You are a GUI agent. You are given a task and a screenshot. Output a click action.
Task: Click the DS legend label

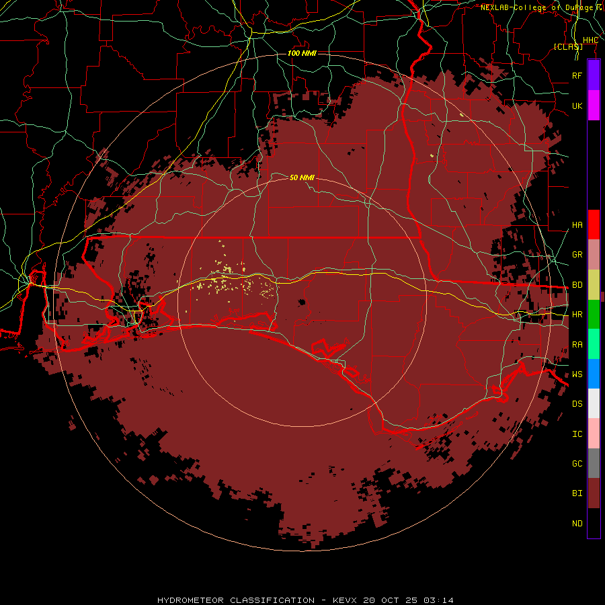(x=577, y=403)
